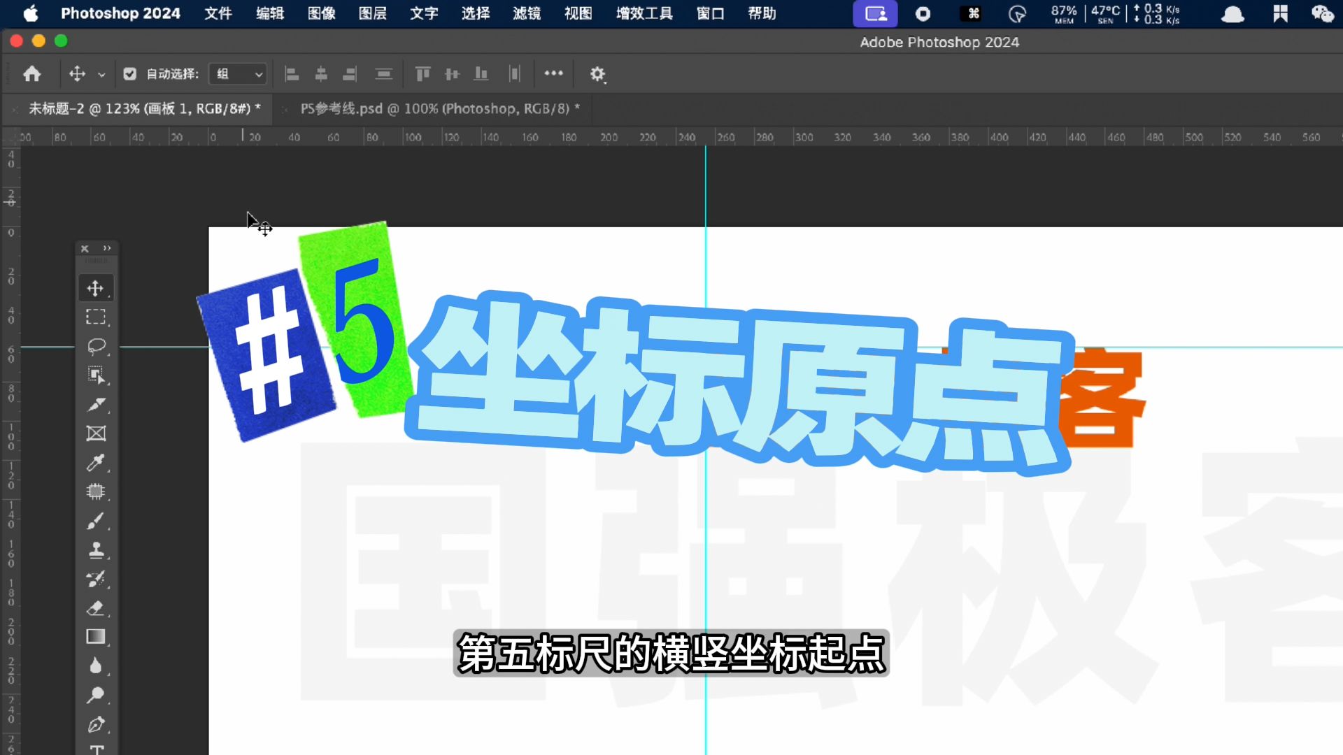Click the memory usage 87% MEM indicator
This screenshot has width=1343, height=755.
[x=1064, y=13]
